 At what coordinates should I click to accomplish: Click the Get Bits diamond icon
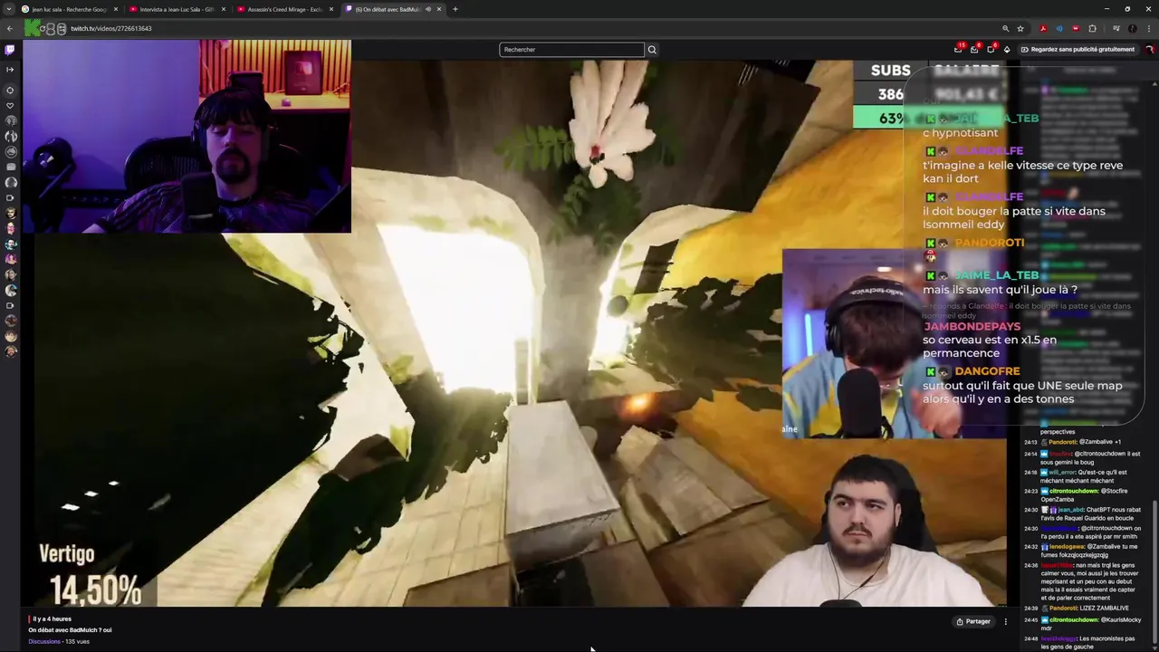1007,49
